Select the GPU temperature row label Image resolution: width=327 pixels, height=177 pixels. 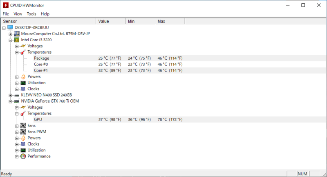(x=38, y=119)
